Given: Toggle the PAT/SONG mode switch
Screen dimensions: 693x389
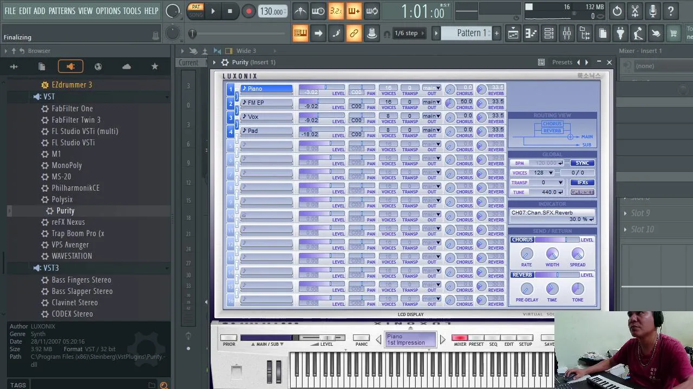Looking at the screenshot, I should point(196,11).
